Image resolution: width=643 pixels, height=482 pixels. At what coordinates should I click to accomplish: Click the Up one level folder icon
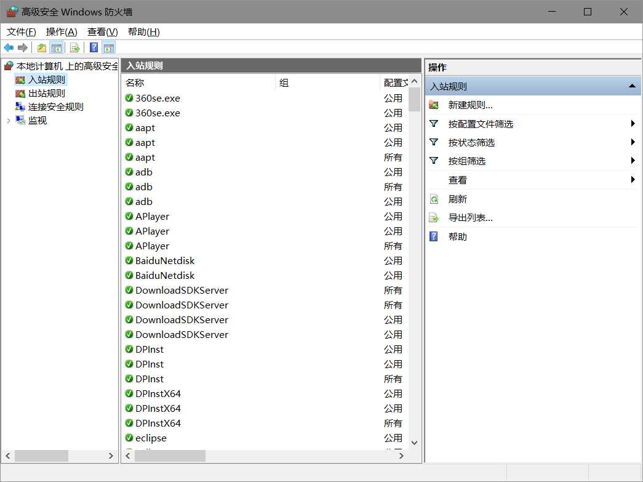click(42, 47)
